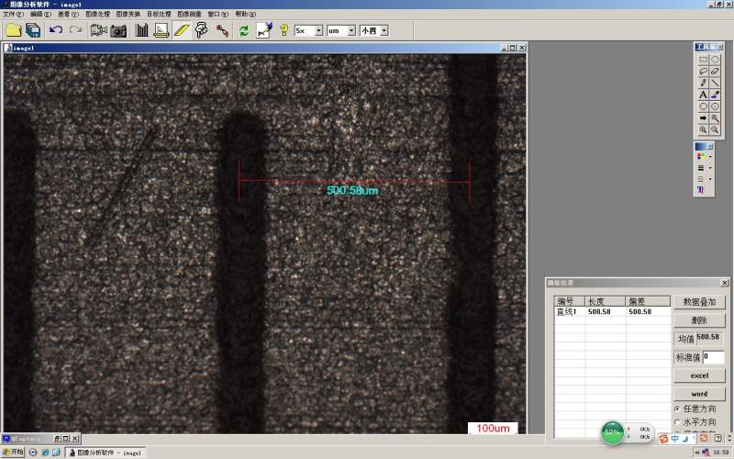Select the text 'A' tool in toolbox
Screen dimensions: 734x459
point(704,95)
